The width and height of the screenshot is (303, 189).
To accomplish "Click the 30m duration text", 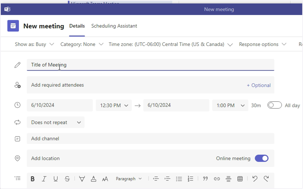I will [256, 105].
